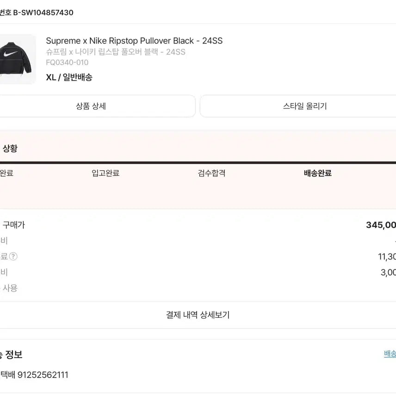Open 결제 내역 상세보기 payment details

(198, 315)
